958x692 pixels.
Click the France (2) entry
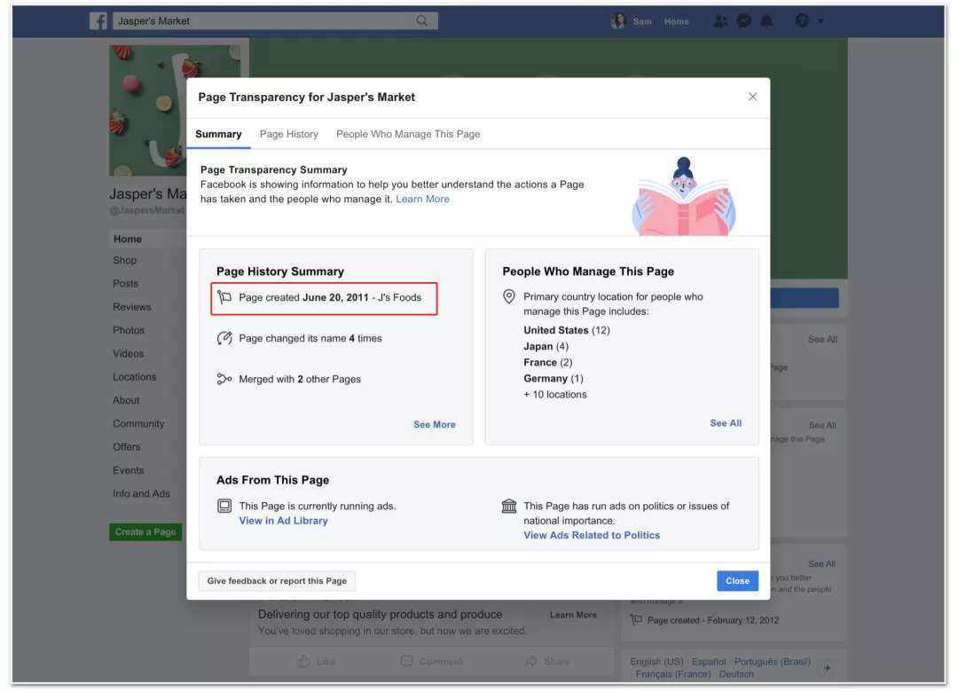point(548,363)
